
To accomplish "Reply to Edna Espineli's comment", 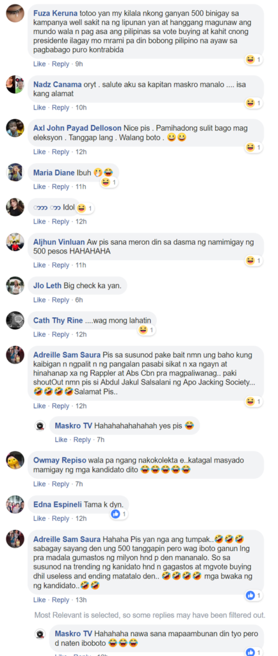I will pyautogui.click(x=61, y=518).
